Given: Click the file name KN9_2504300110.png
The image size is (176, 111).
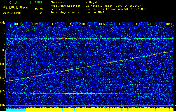Looking at the screenshot, I should pyautogui.click(x=15, y=7).
